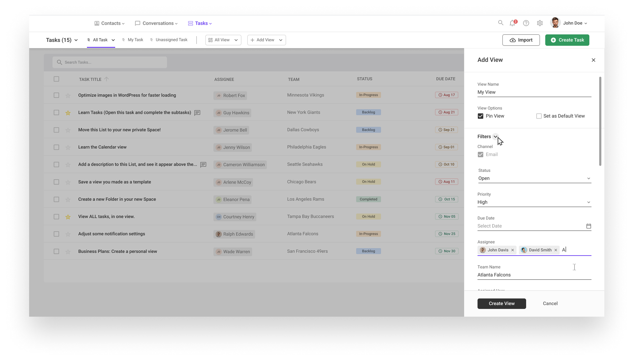Image resolution: width=633 pixels, height=359 pixels.
Task: Star the Business Plans task
Action: [68, 252]
